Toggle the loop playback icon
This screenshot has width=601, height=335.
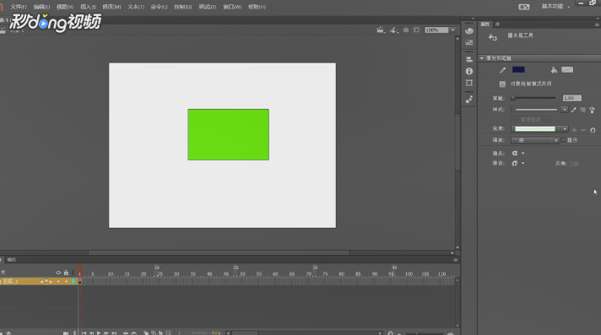coord(133,333)
